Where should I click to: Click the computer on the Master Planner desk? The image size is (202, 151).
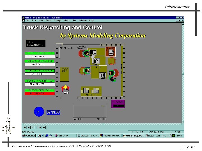[93, 52]
